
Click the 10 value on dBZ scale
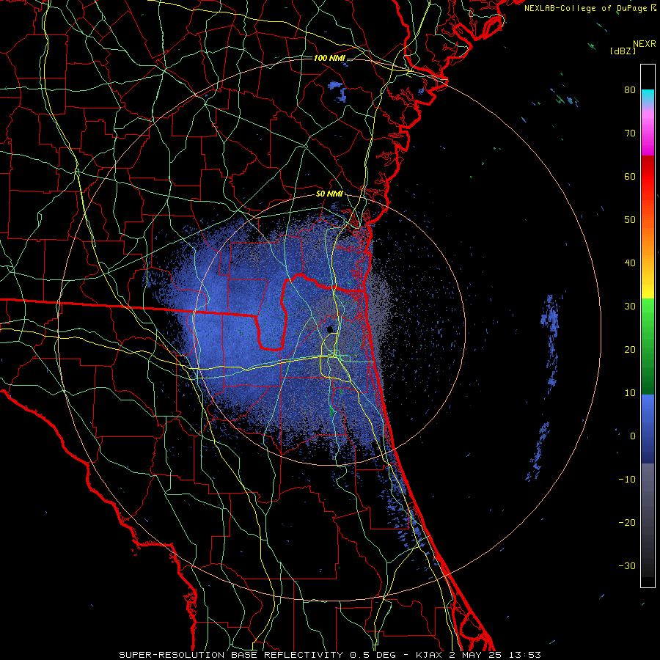click(630, 393)
